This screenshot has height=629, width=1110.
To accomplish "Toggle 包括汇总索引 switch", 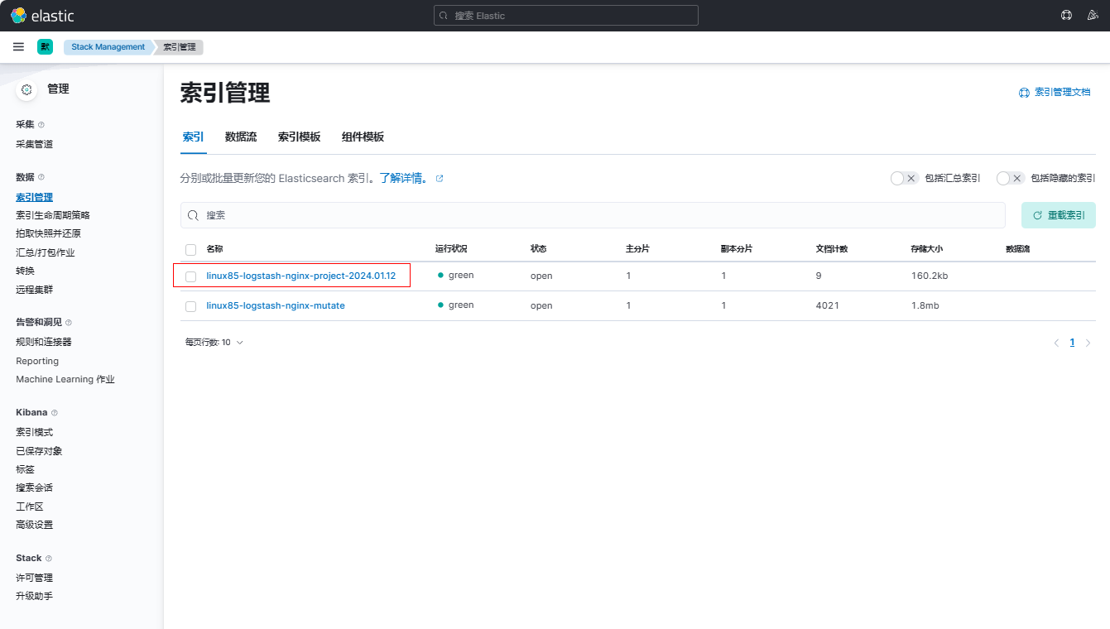I will [x=904, y=179].
